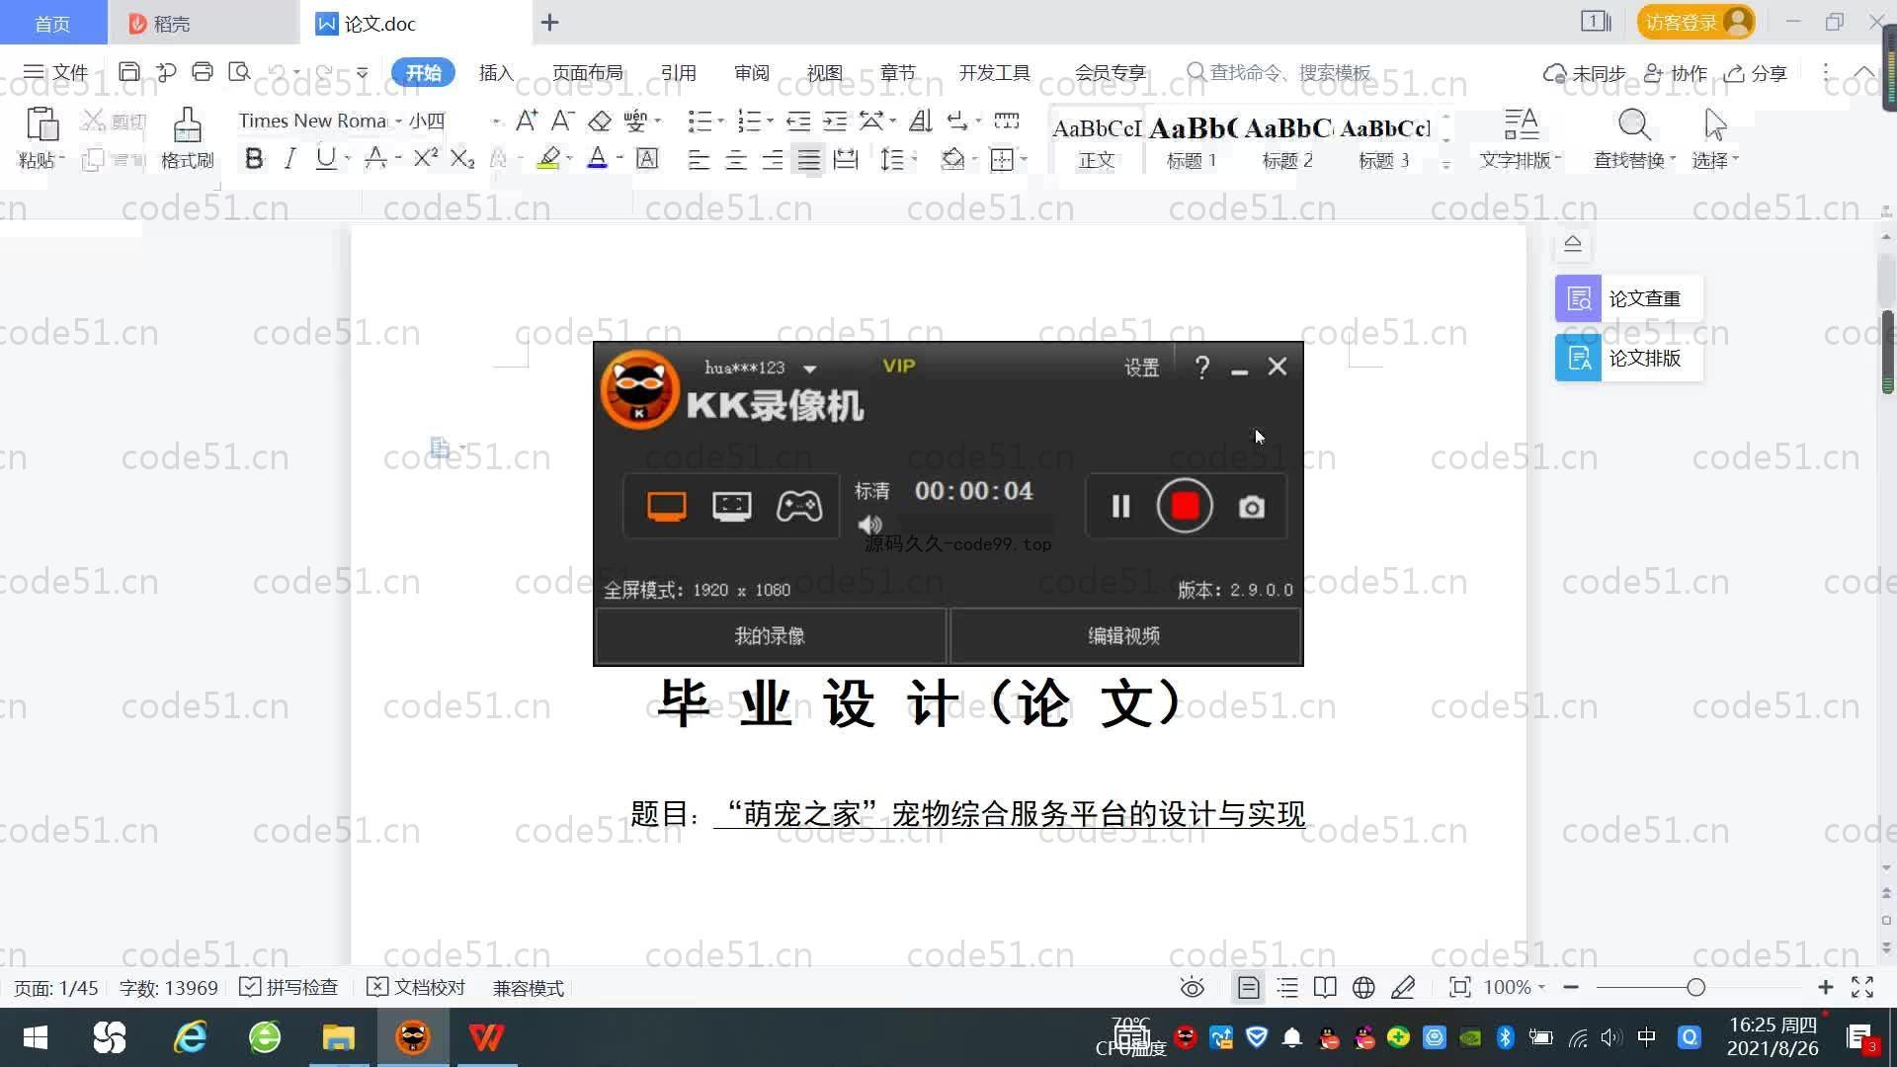Select fullscreen recording mode in KK recorder
The image size is (1897, 1067).
[667, 507]
